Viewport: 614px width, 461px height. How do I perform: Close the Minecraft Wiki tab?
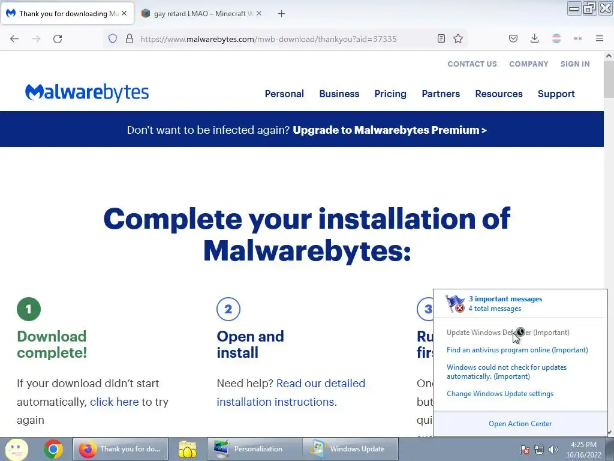coord(259,13)
